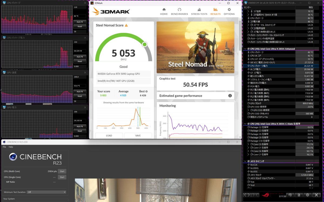The height and width of the screenshot is (202, 324).
Task: Start the CPU (Multi Core) Cinebench test
Action: (x=62, y=171)
